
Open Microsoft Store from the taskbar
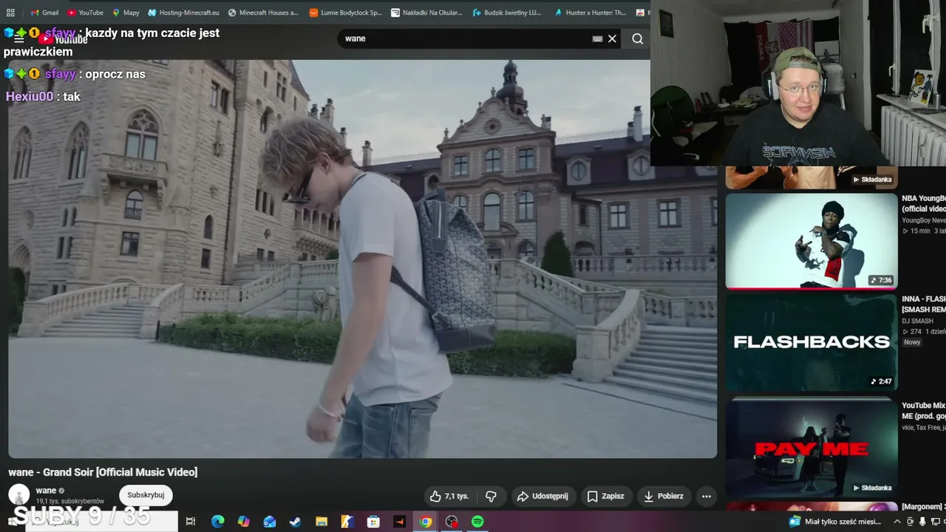pyautogui.click(x=373, y=522)
